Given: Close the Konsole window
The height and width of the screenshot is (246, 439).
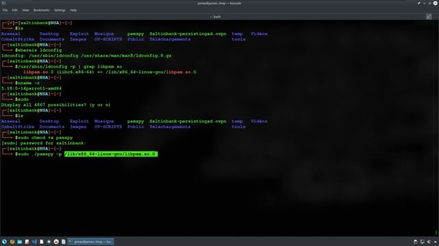Looking at the screenshot, I should [x=436, y=3].
